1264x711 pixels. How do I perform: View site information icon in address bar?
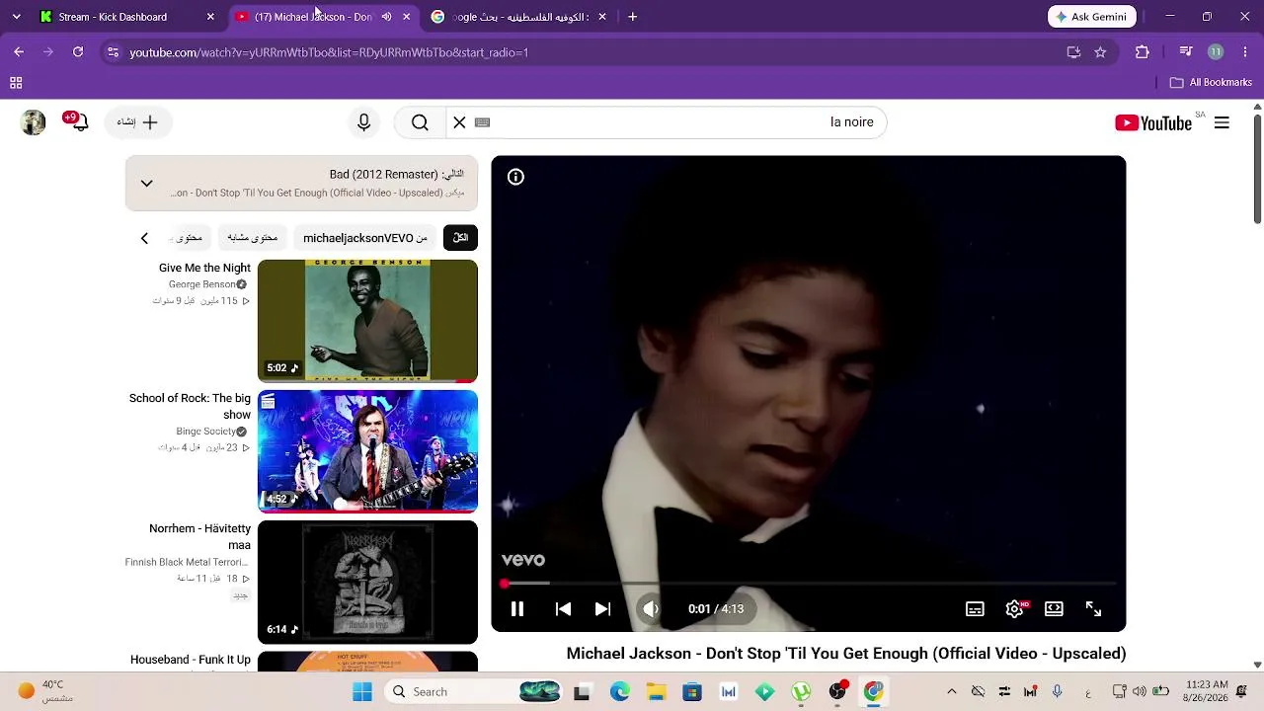coord(113,52)
